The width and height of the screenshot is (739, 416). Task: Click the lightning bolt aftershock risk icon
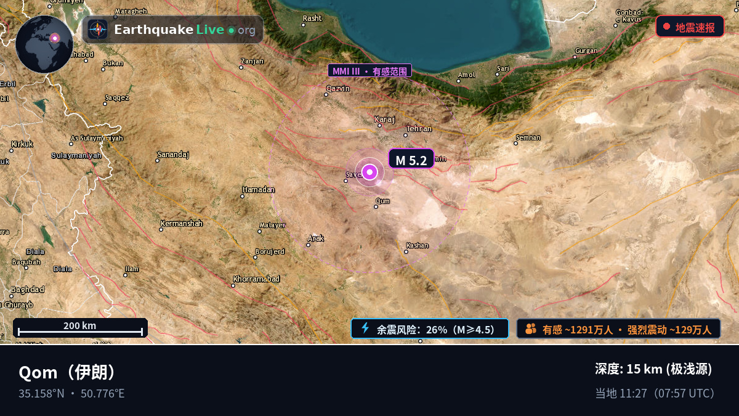tap(365, 328)
